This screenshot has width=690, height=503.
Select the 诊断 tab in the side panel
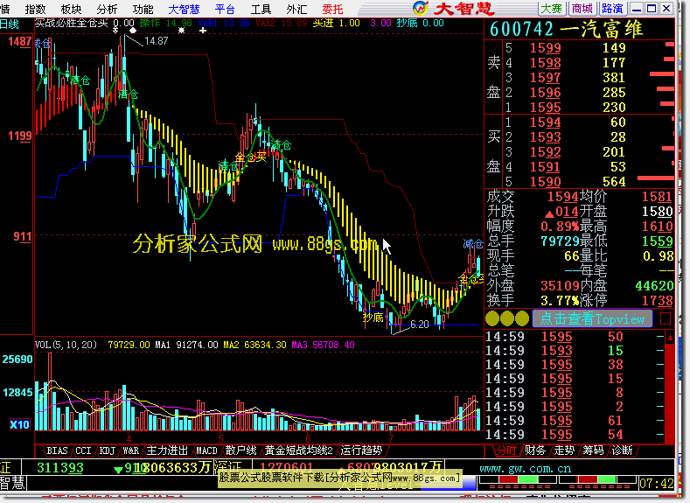[622, 451]
